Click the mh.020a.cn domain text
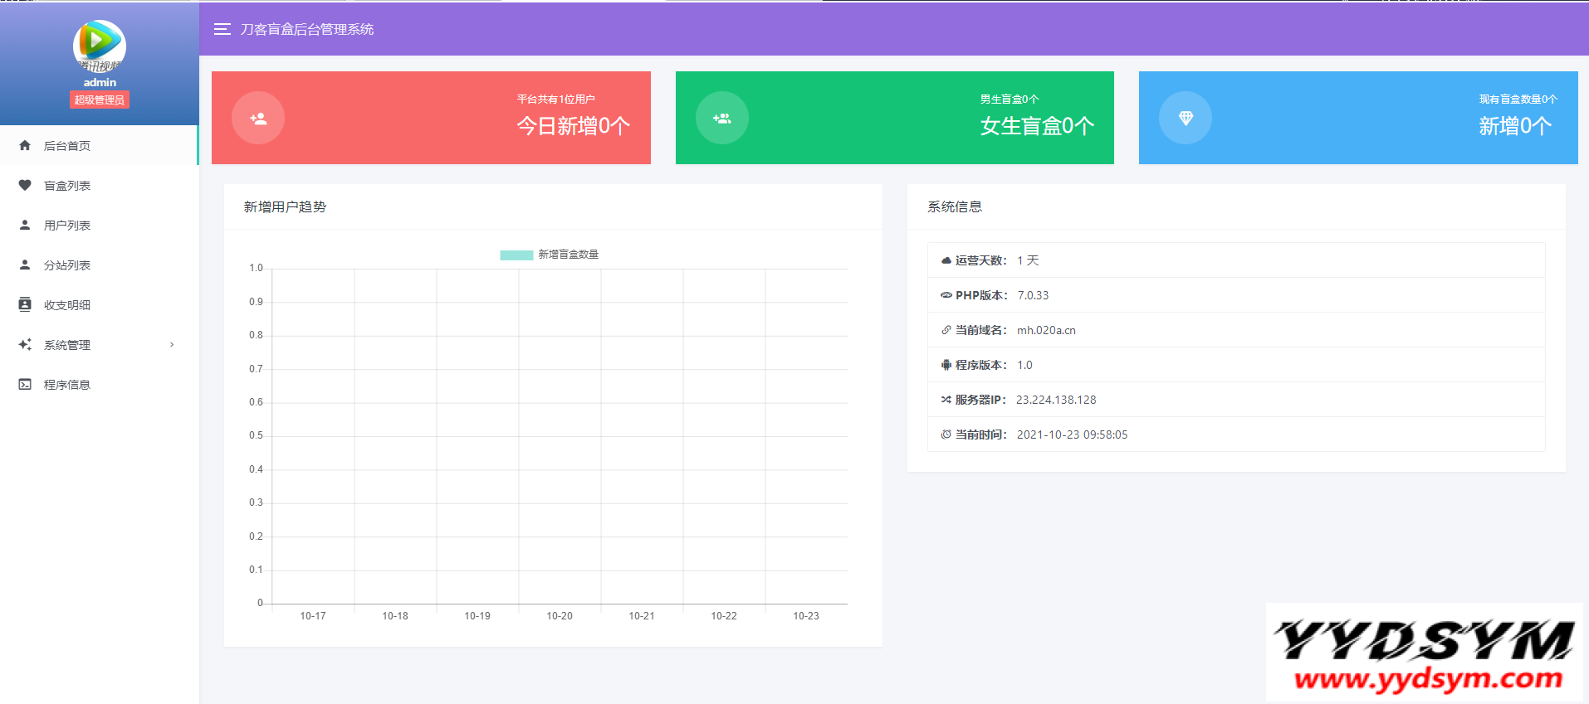This screenshot has height=704, width=1589. [1046, 330]
